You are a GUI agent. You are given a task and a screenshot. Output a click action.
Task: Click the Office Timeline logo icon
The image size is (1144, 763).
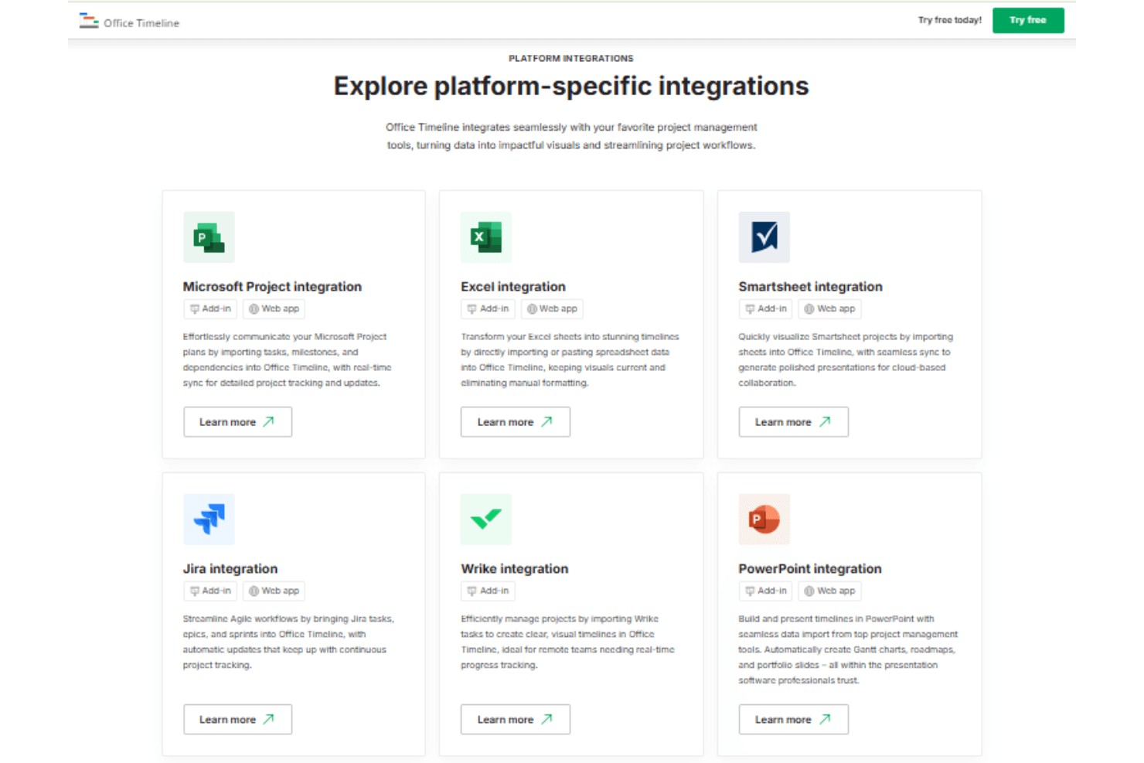click(x=89, y=21)
